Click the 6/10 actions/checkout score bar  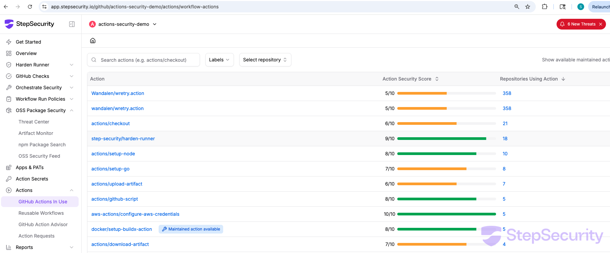pos(447,123)
